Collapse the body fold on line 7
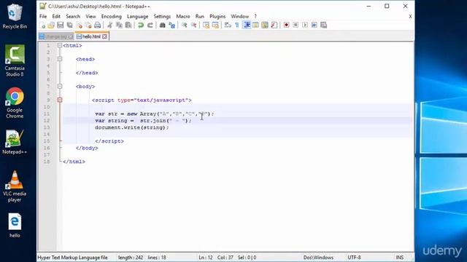 [x=60, y=87]
